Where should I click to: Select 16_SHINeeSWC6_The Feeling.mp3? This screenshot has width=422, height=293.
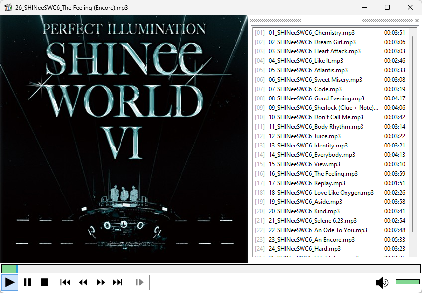[x=331, y=174]
